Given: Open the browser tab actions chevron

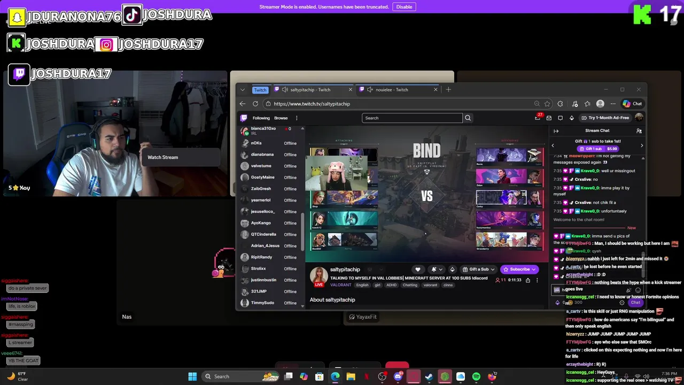Looking at the screenshot, I should point(243,90).
